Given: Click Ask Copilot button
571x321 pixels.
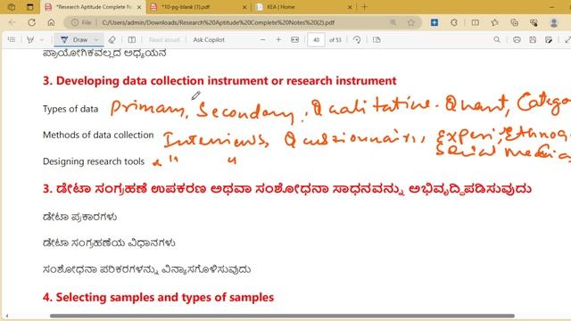Looking at the screenshot, I should tap(209, 39).
